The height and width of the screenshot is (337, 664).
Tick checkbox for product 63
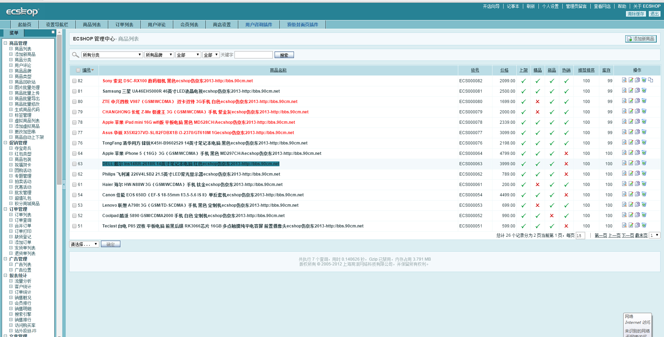click(x=74, y=164)
